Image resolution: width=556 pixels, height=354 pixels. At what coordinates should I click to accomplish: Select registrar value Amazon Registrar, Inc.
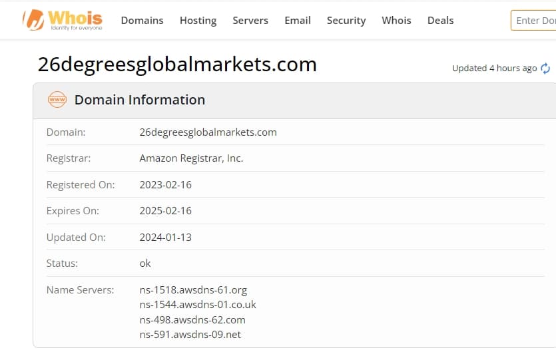click(x=191, y=158)
